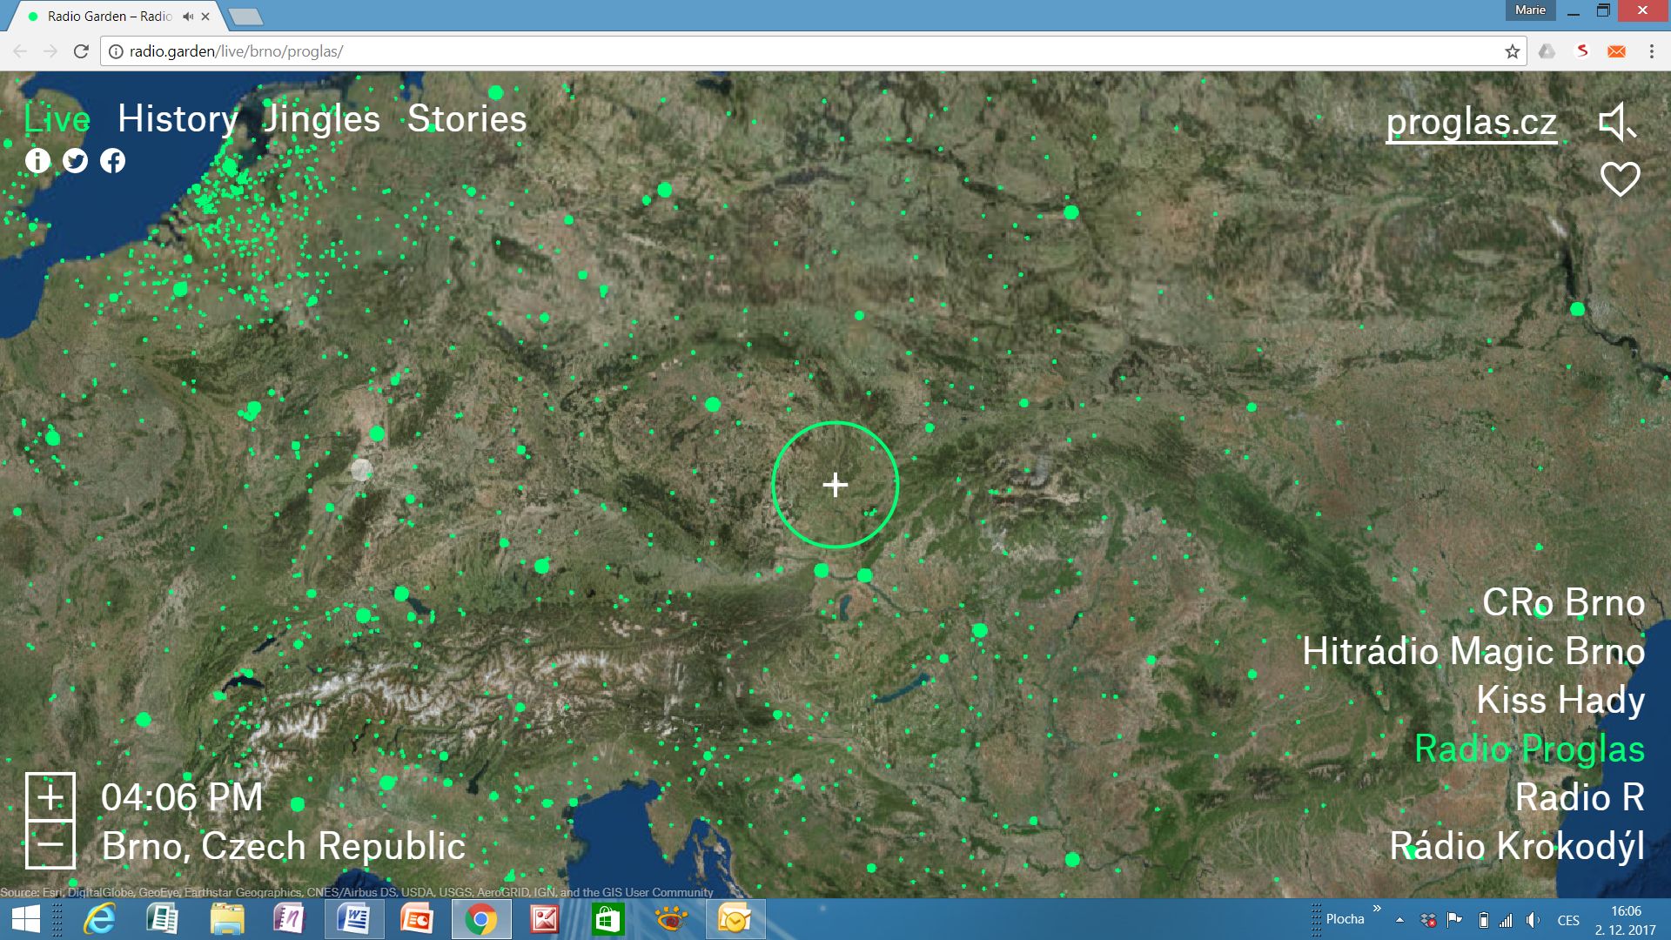
Task: Click the Brno, Czech Republic location label
Action: click(284, 846)
